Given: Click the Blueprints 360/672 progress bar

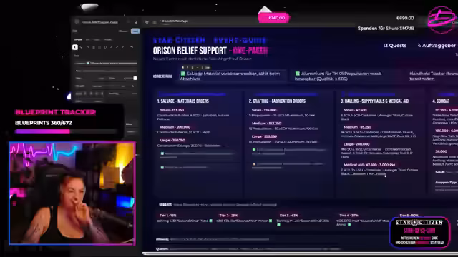Looking at the screenshot, I should [66, 131].
